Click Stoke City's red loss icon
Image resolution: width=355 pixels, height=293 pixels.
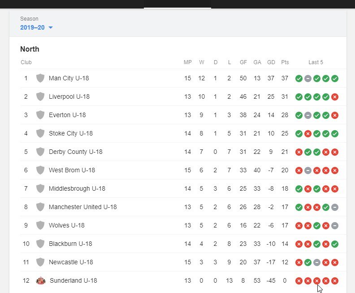click(x=307, y=134)
